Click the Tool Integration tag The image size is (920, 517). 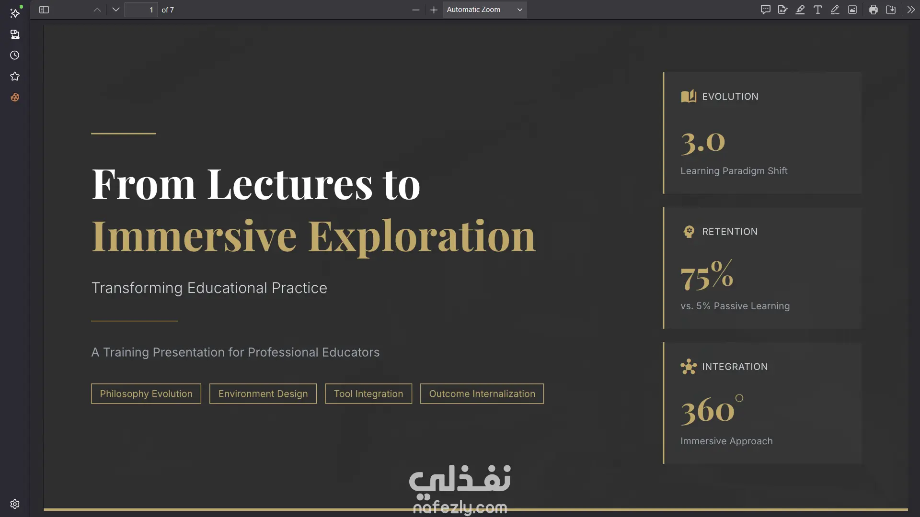pyautogui.click(x=368, y=393)
